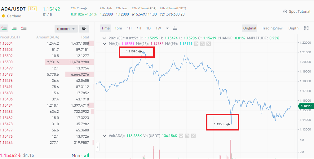Screen dimensions: 314x159
Task: Click the order book layout icon beside 0.00001
Action: coord(84,29)
